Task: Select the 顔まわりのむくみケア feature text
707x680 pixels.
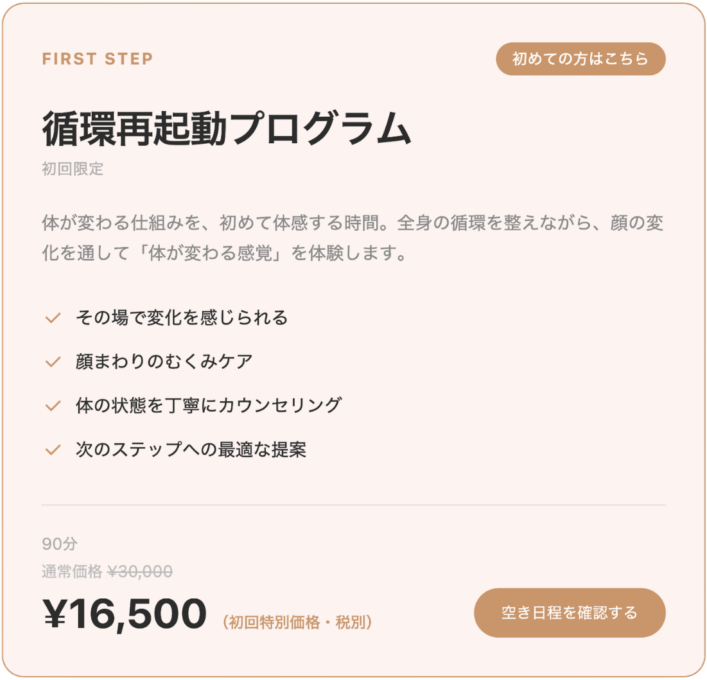Action: click(x=164, y=362)
